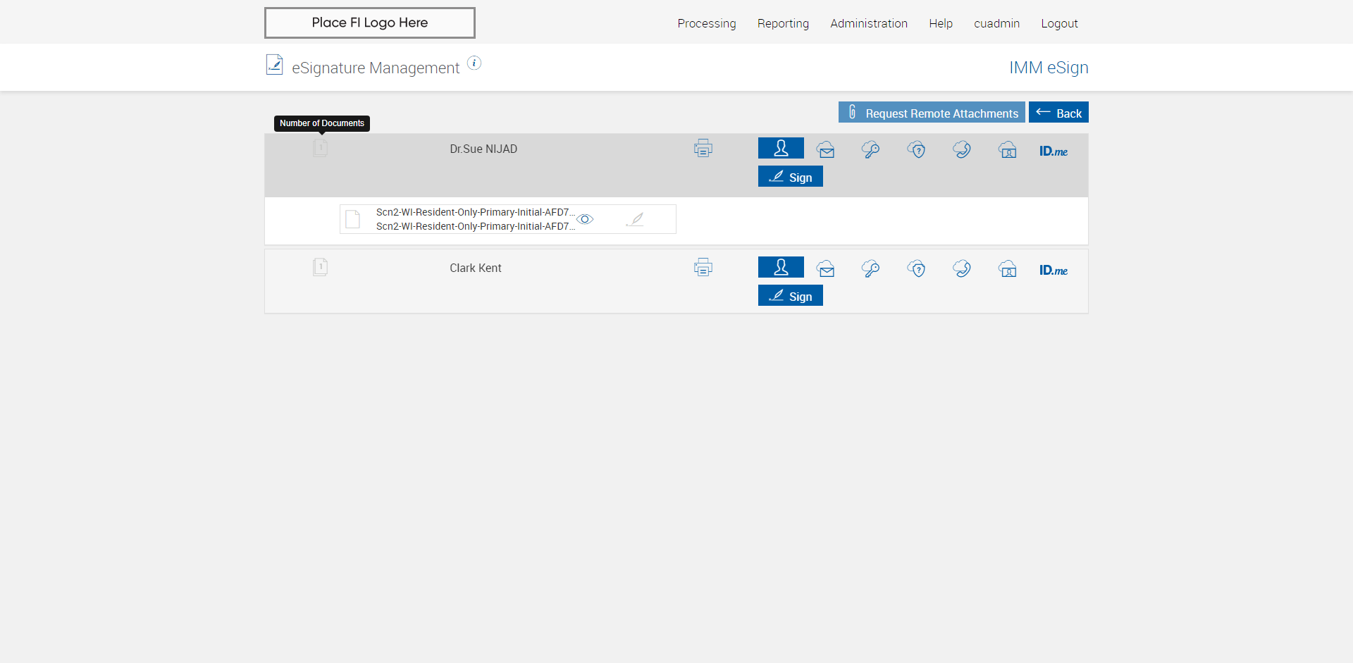Choose cloud phone verification for Dr.Sue NIJAD
This screenshot has height=663, width=1353.
tap(962, 149)
